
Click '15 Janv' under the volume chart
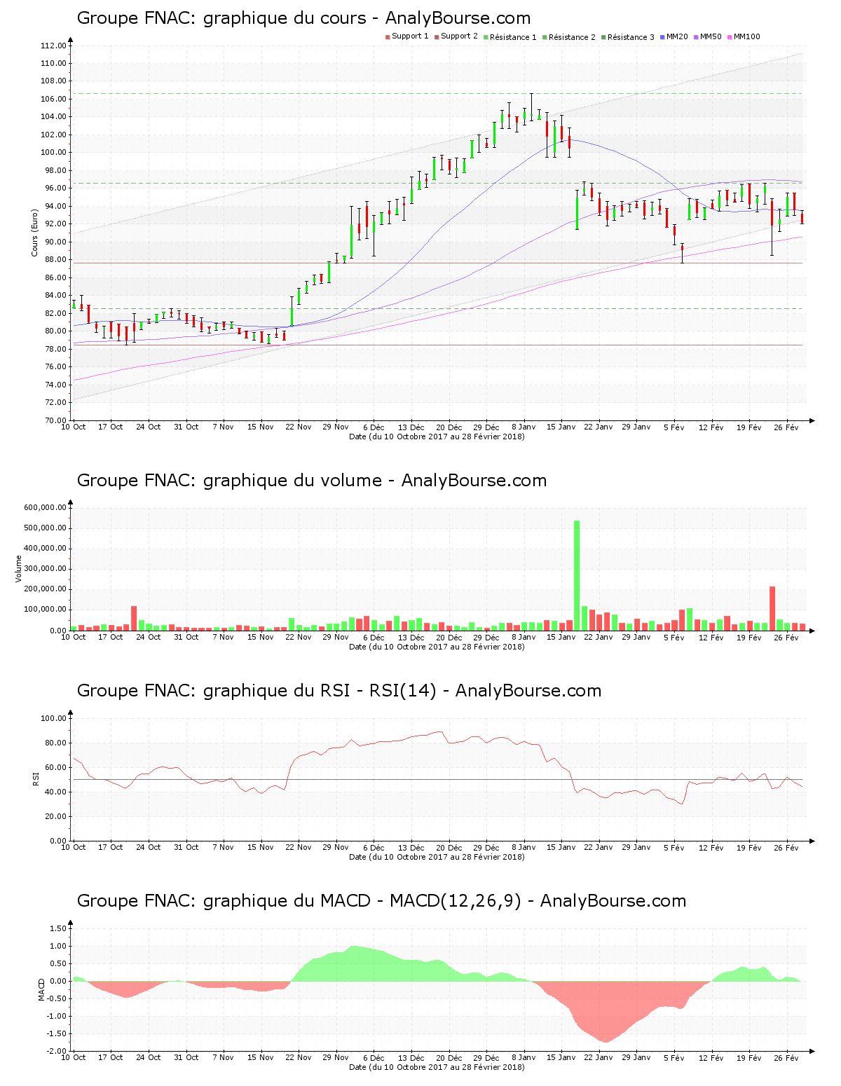coord(561,638)
